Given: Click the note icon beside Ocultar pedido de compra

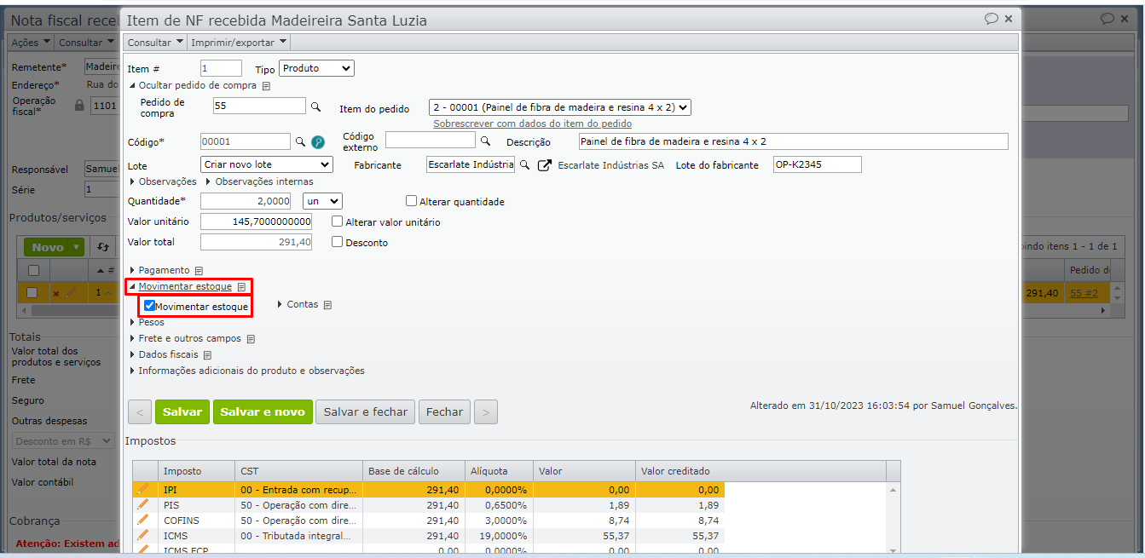Looking at the screenshot, I should (266, 86).
